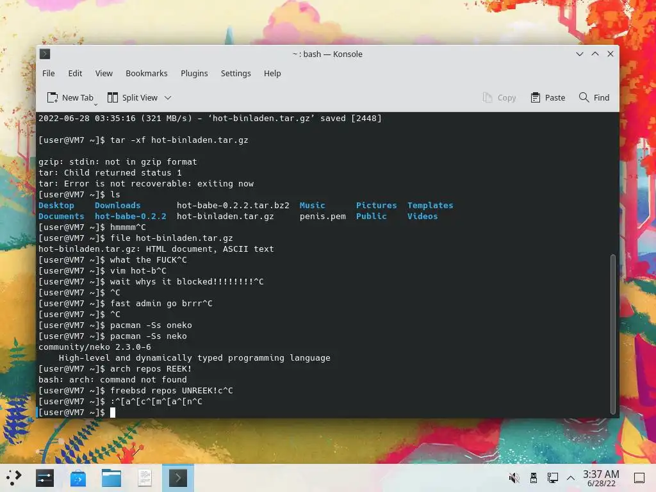
Task: Click 'Desktop' in the ls output
Action: click(x=56, y=206)
